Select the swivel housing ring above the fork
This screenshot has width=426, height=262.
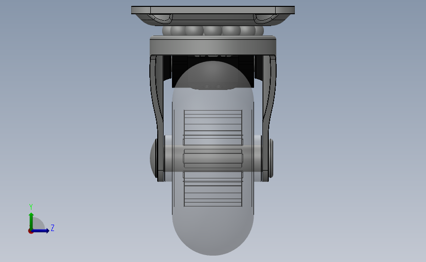[x=213, y=46]
